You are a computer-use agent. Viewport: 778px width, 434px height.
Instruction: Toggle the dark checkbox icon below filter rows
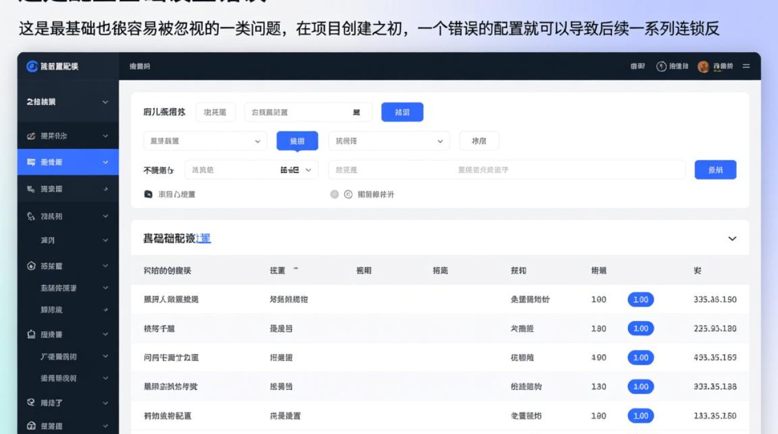(148, 194)
